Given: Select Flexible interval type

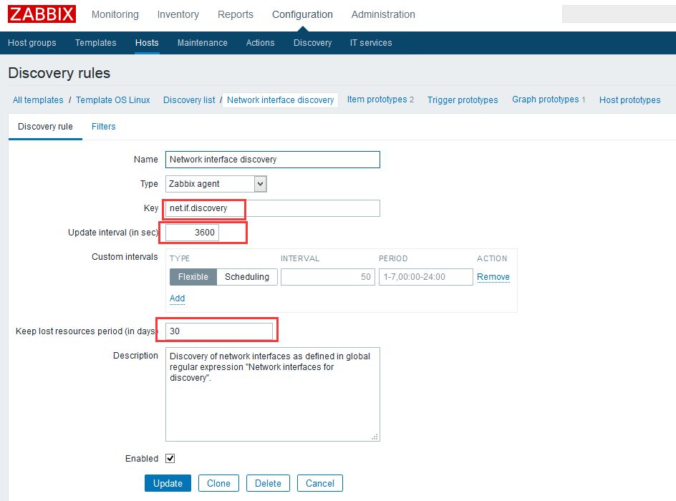Looking at the screenshot, I should click(x=193, y=277).
